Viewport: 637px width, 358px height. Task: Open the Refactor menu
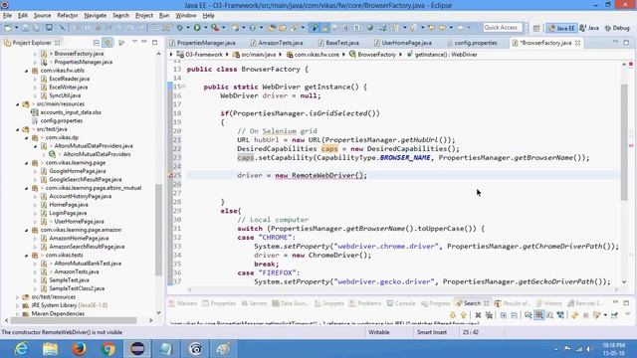click(68, 16)
